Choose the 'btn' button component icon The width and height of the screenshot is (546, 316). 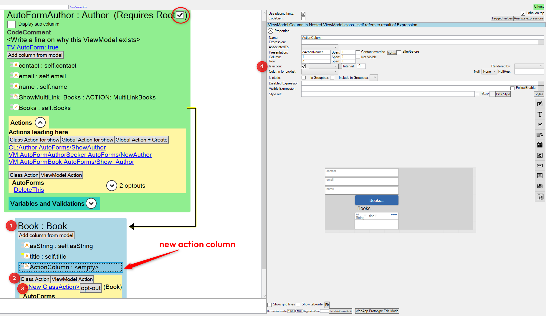[540, 166]
